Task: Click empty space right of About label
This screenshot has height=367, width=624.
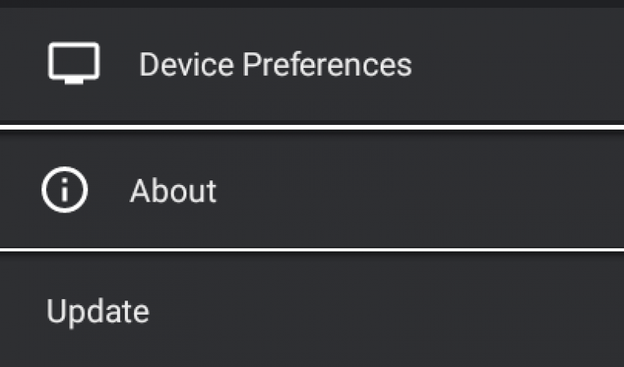Action: pyautogui.click(x=418, y=191)
